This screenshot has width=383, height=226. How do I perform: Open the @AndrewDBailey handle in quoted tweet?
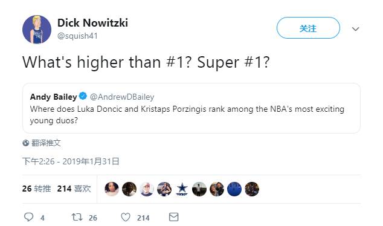[x=122, y=97]
